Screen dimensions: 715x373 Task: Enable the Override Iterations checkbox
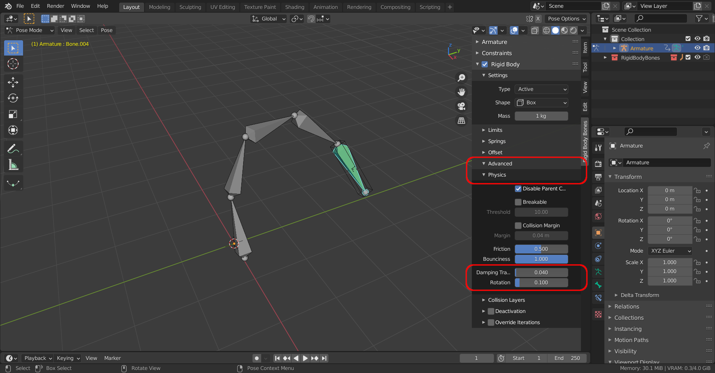coord(491,322)
